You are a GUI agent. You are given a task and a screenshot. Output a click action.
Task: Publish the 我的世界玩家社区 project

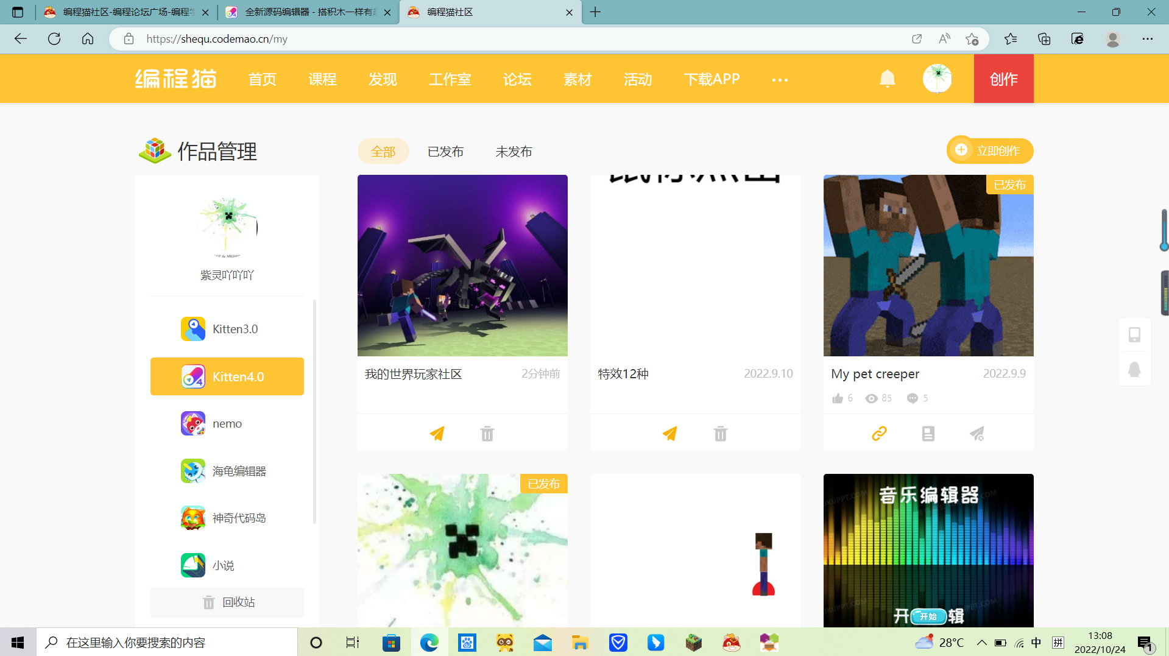click(437, 434)
